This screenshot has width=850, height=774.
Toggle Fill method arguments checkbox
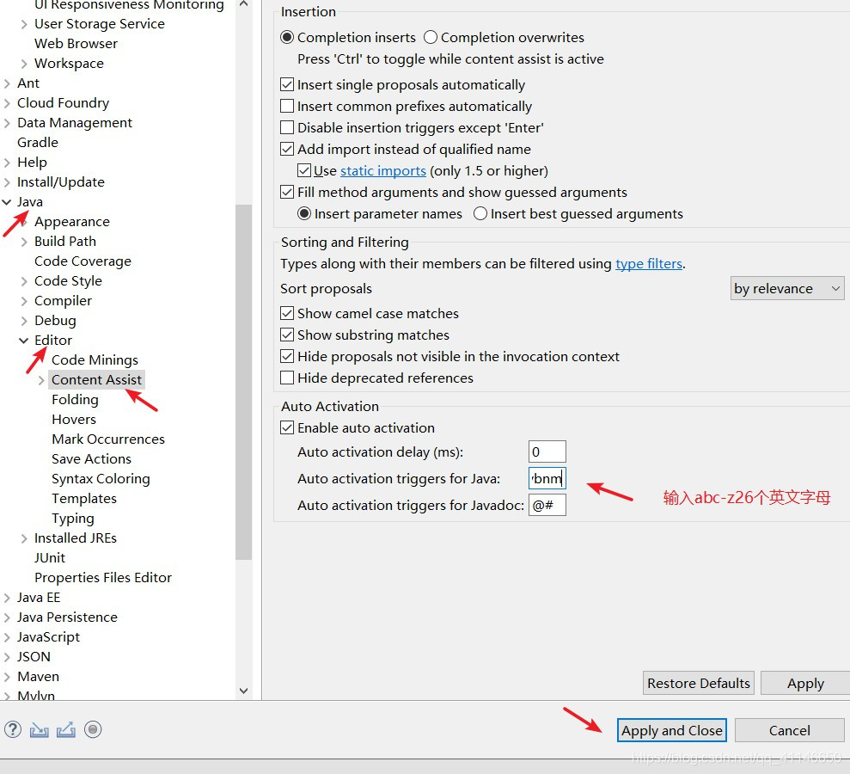[287, 192]
